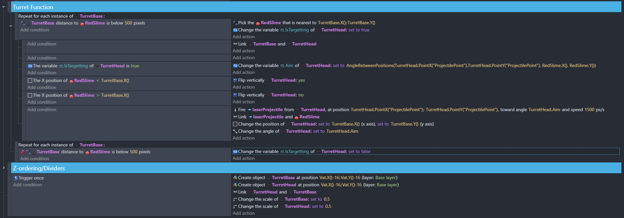Click the Link laserProjectile and RedSlime icon
Image resolution: width=624 pixels, height=218 pixels.
[235, 117]
